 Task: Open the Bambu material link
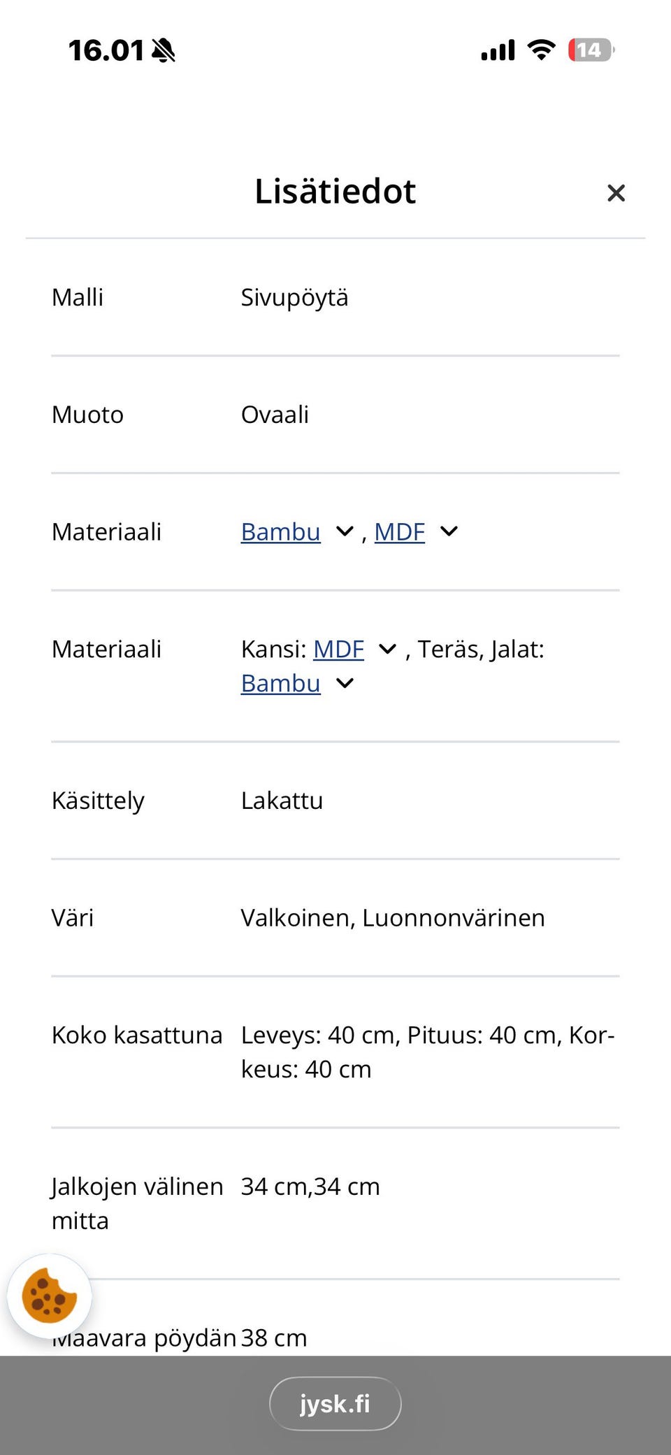(x=280, y=532)
